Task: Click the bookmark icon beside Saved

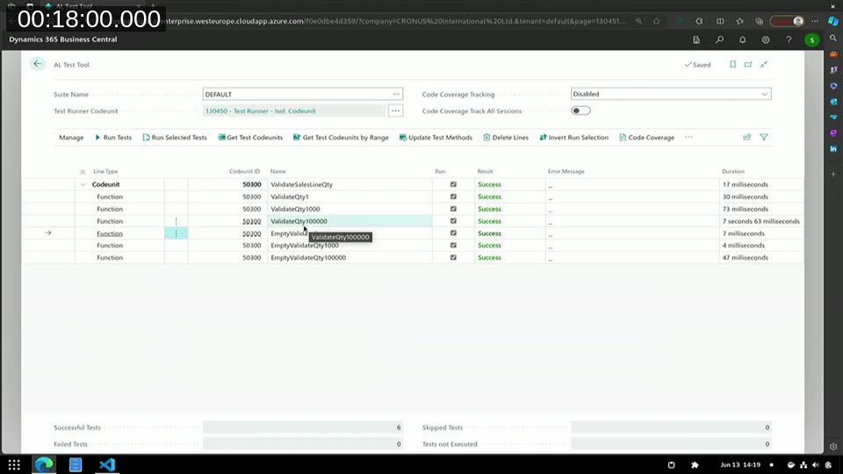Action: click(732, 64)
